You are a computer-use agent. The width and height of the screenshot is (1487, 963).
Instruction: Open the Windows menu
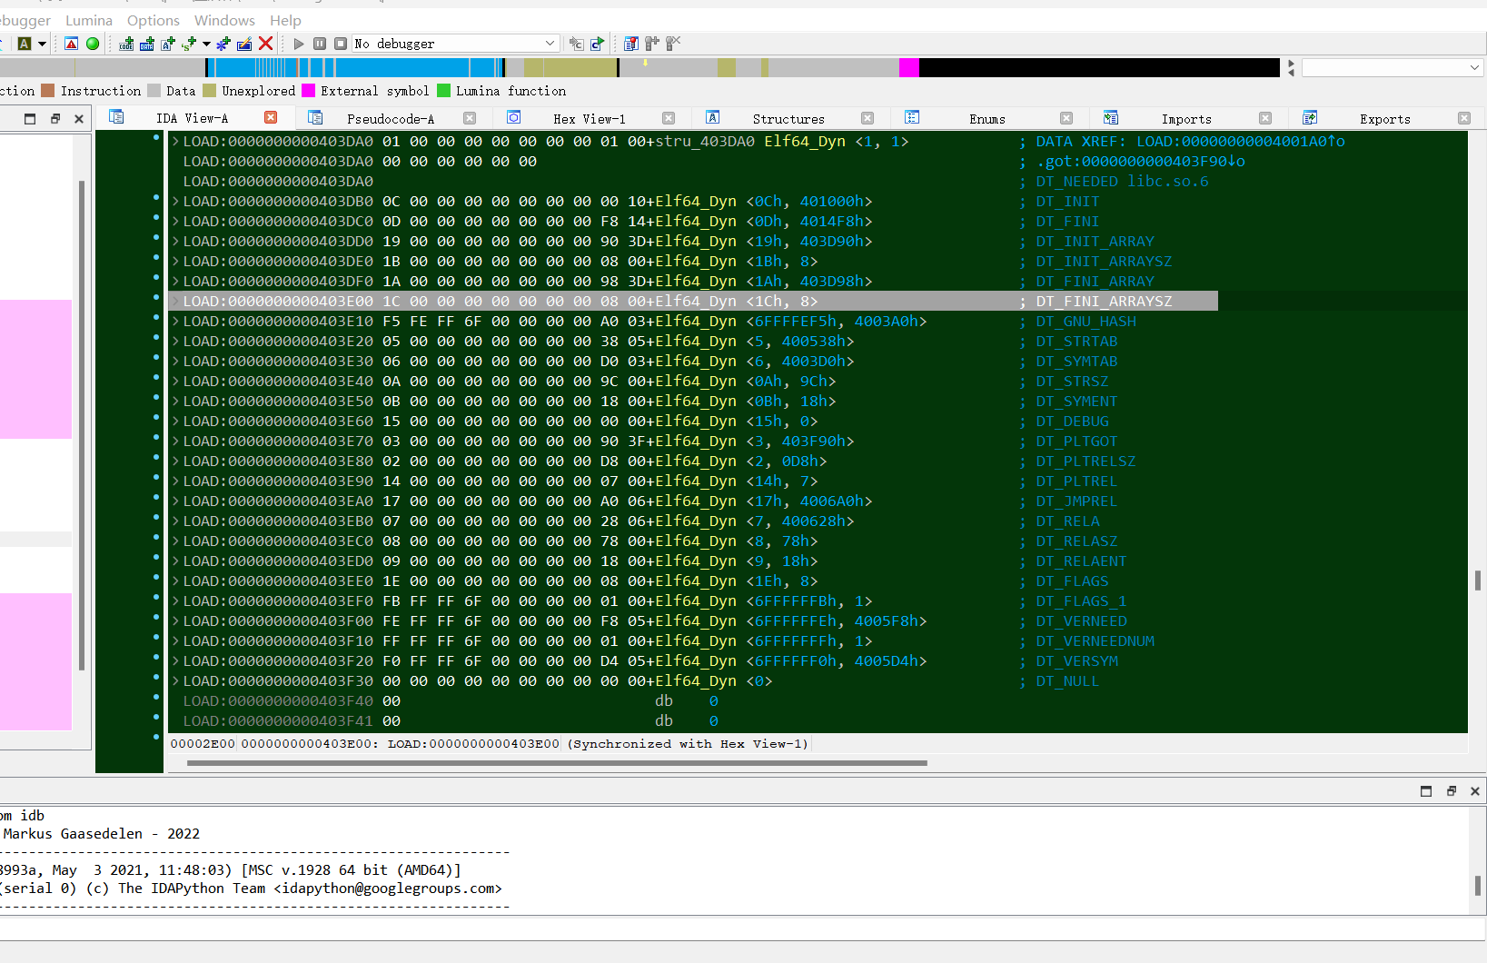point(224,20)
